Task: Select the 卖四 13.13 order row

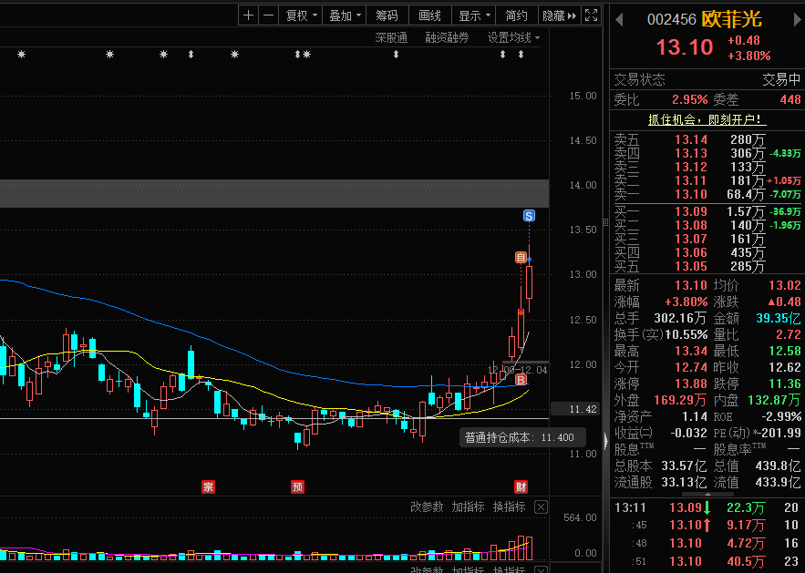Action: 707,153
